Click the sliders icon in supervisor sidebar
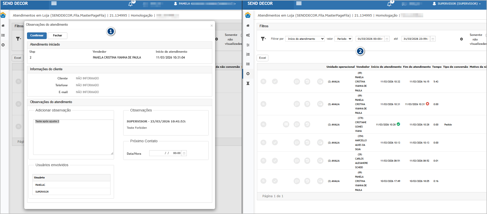 (248, 45)
